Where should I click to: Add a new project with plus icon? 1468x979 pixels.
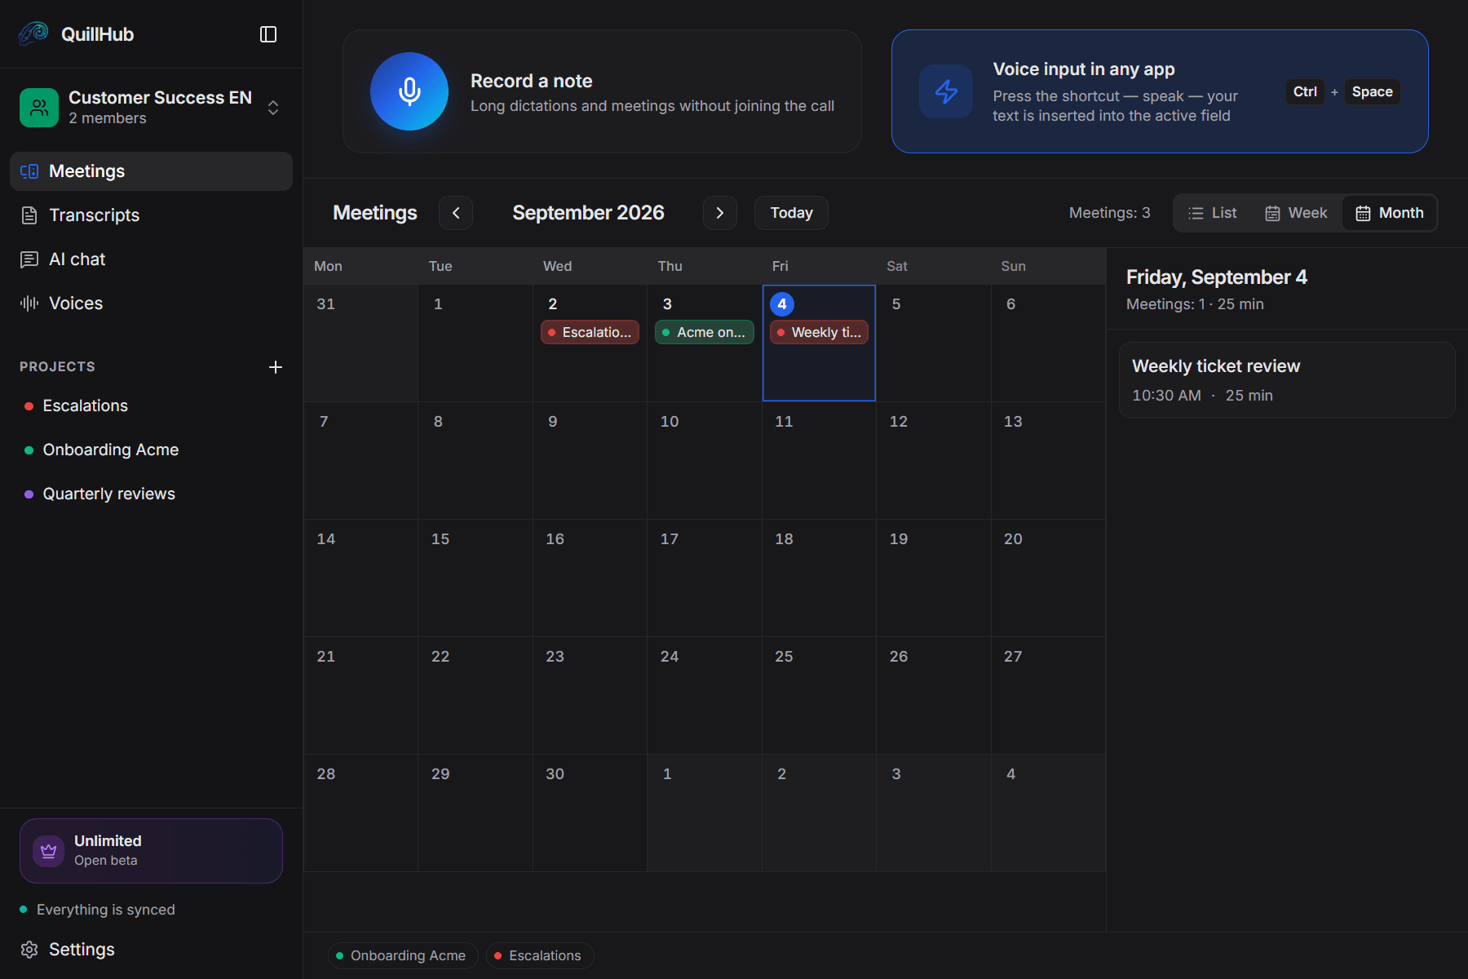276,367
